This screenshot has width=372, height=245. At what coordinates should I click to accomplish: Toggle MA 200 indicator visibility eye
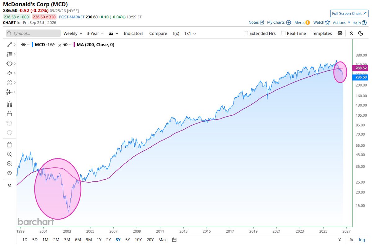[65, 44]
